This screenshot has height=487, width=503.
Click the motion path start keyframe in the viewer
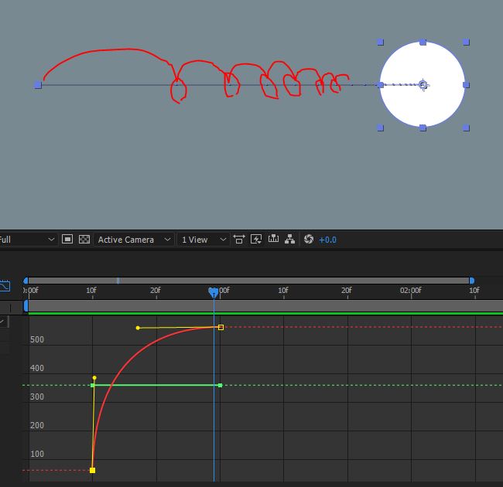click(x=38, y=85)
